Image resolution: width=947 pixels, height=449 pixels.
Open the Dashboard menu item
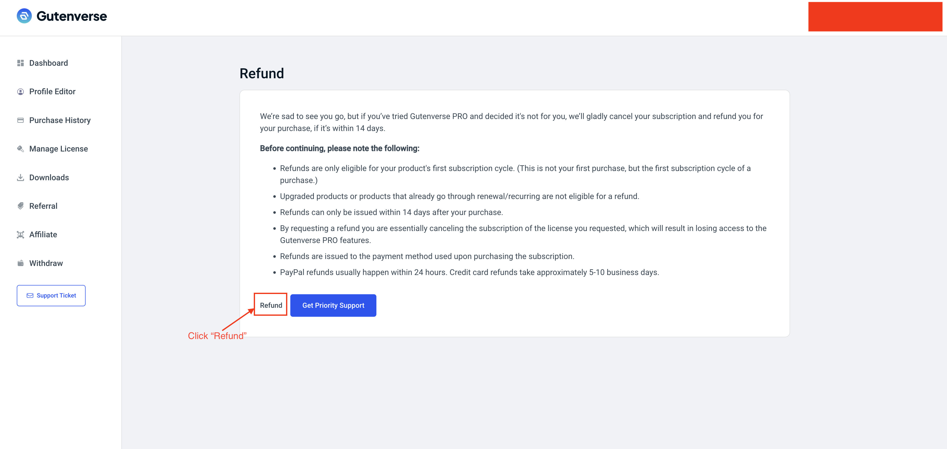tap(49, 63)
